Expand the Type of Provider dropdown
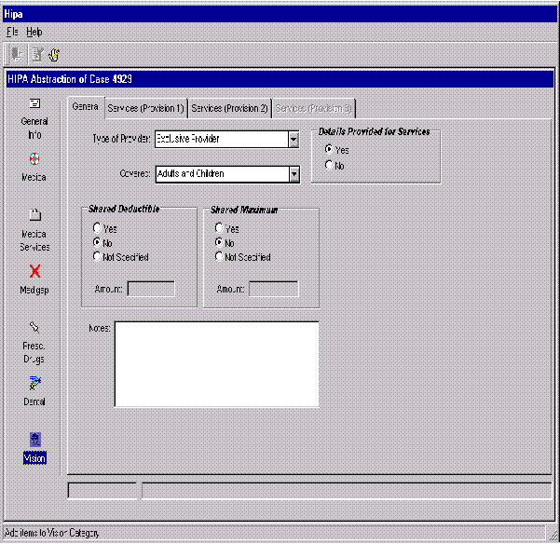 293,139
